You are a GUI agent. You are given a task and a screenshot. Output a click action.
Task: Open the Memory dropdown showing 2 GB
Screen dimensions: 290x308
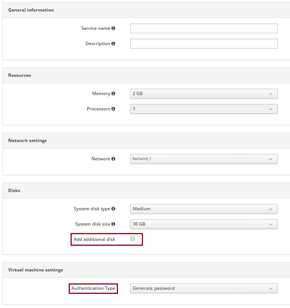pos(204,94)
